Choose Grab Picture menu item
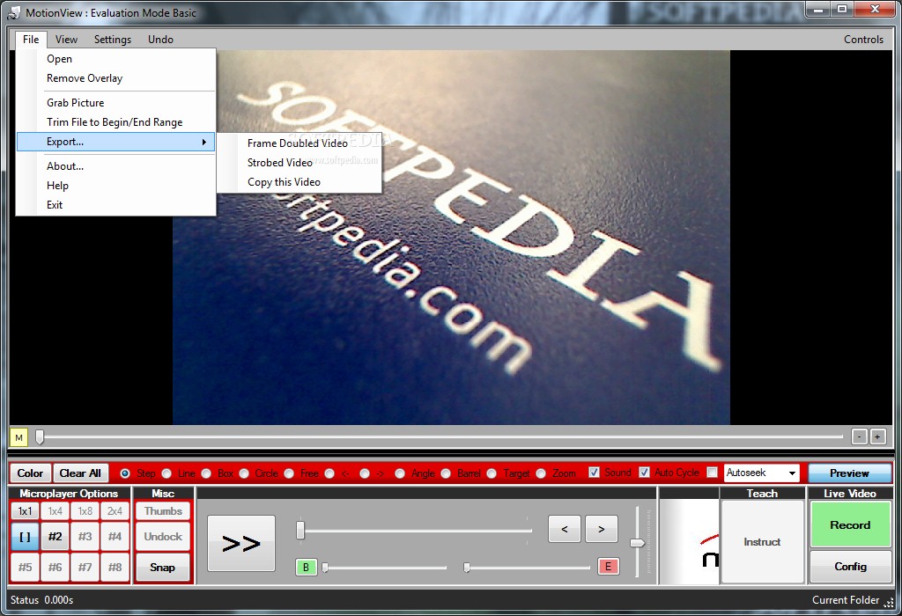902x616 pixels. pos(115,103)
